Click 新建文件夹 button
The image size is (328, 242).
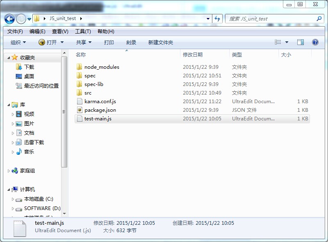pyautogui.click(x=160, y=43)
